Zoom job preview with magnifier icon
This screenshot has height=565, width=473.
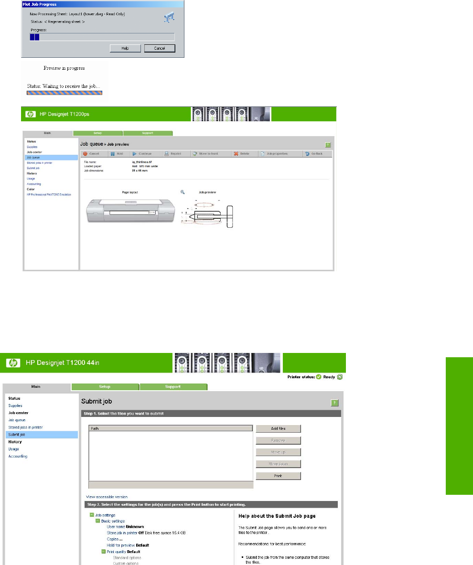tap(183, 192)
